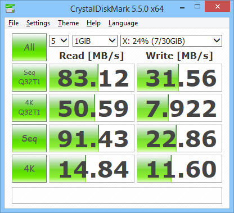Screen dimensions: 234x213
Task: Click the Seq Q32T1 write result 31.56
Action: point(179,78)
